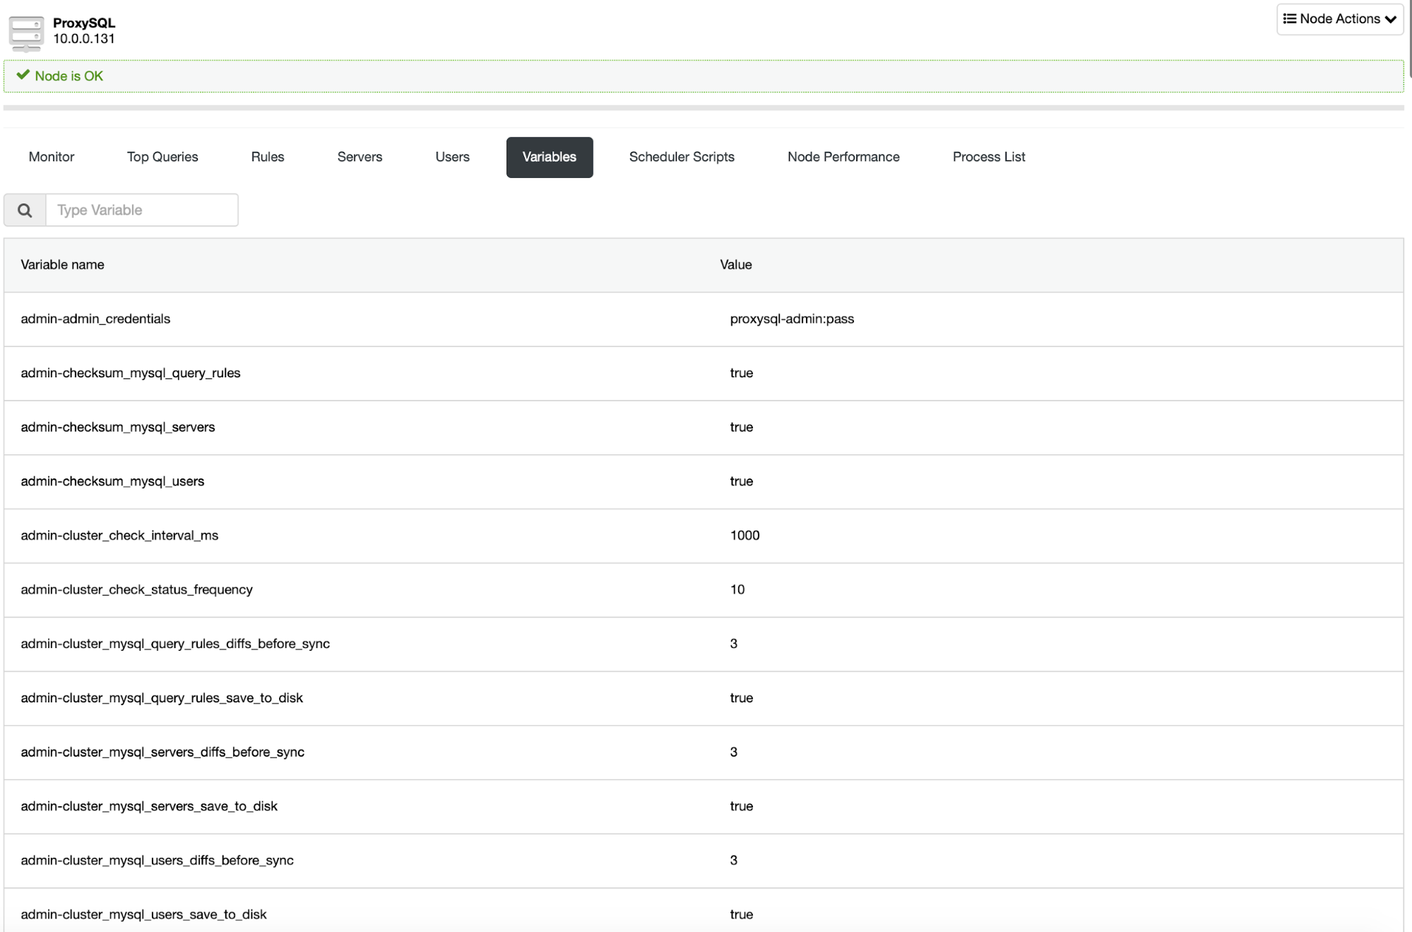Image resolution: width=1412 pixels, height=932 pixels.
Task: Select admin-cluster_mysql_users_save_to_disk variable
Action: point(143,915)
